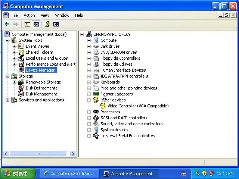Click the Properties help toolbar icon
239x179 pixels.
(47, 24)
